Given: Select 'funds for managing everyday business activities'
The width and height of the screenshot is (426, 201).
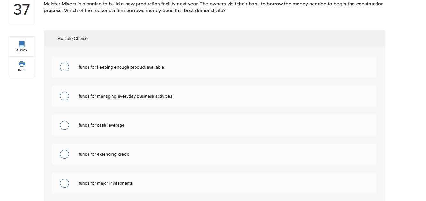Looking at the screenshot, I should [65, 96].
